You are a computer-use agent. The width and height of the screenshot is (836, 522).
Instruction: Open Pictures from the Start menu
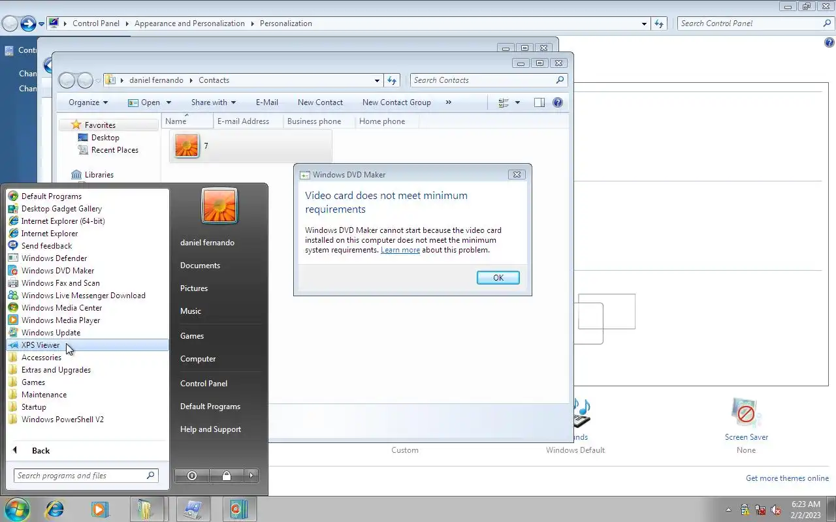pos(194,288)
